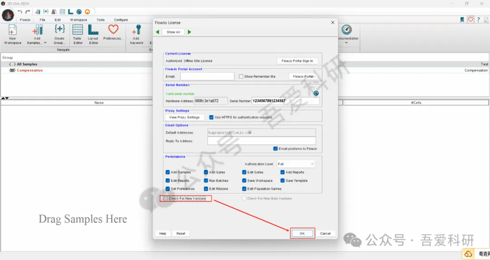
Task: Open the Configure ribbon tab
Action: tap(121, 20)
